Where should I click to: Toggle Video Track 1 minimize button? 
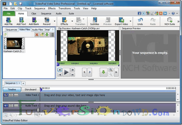(x=16, y=95)
